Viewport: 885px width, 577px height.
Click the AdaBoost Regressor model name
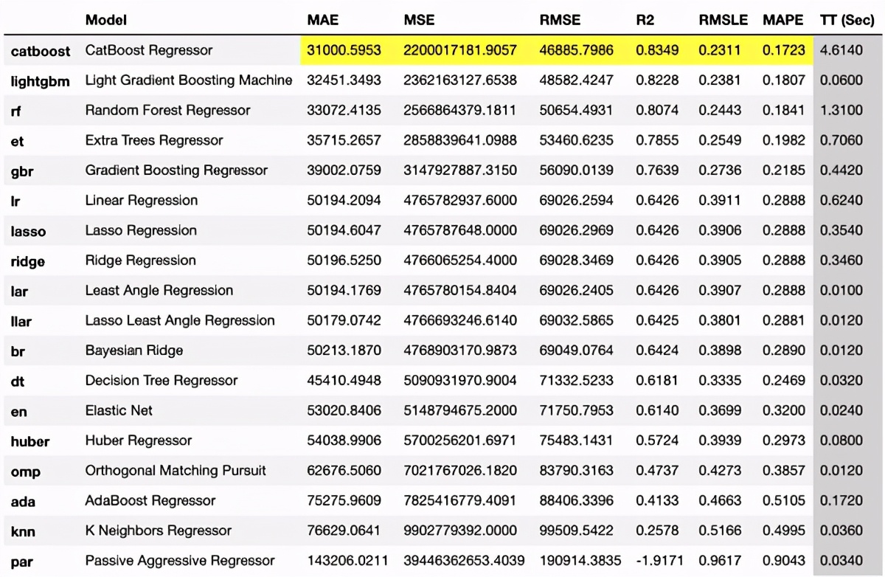(x=150, y=500)
